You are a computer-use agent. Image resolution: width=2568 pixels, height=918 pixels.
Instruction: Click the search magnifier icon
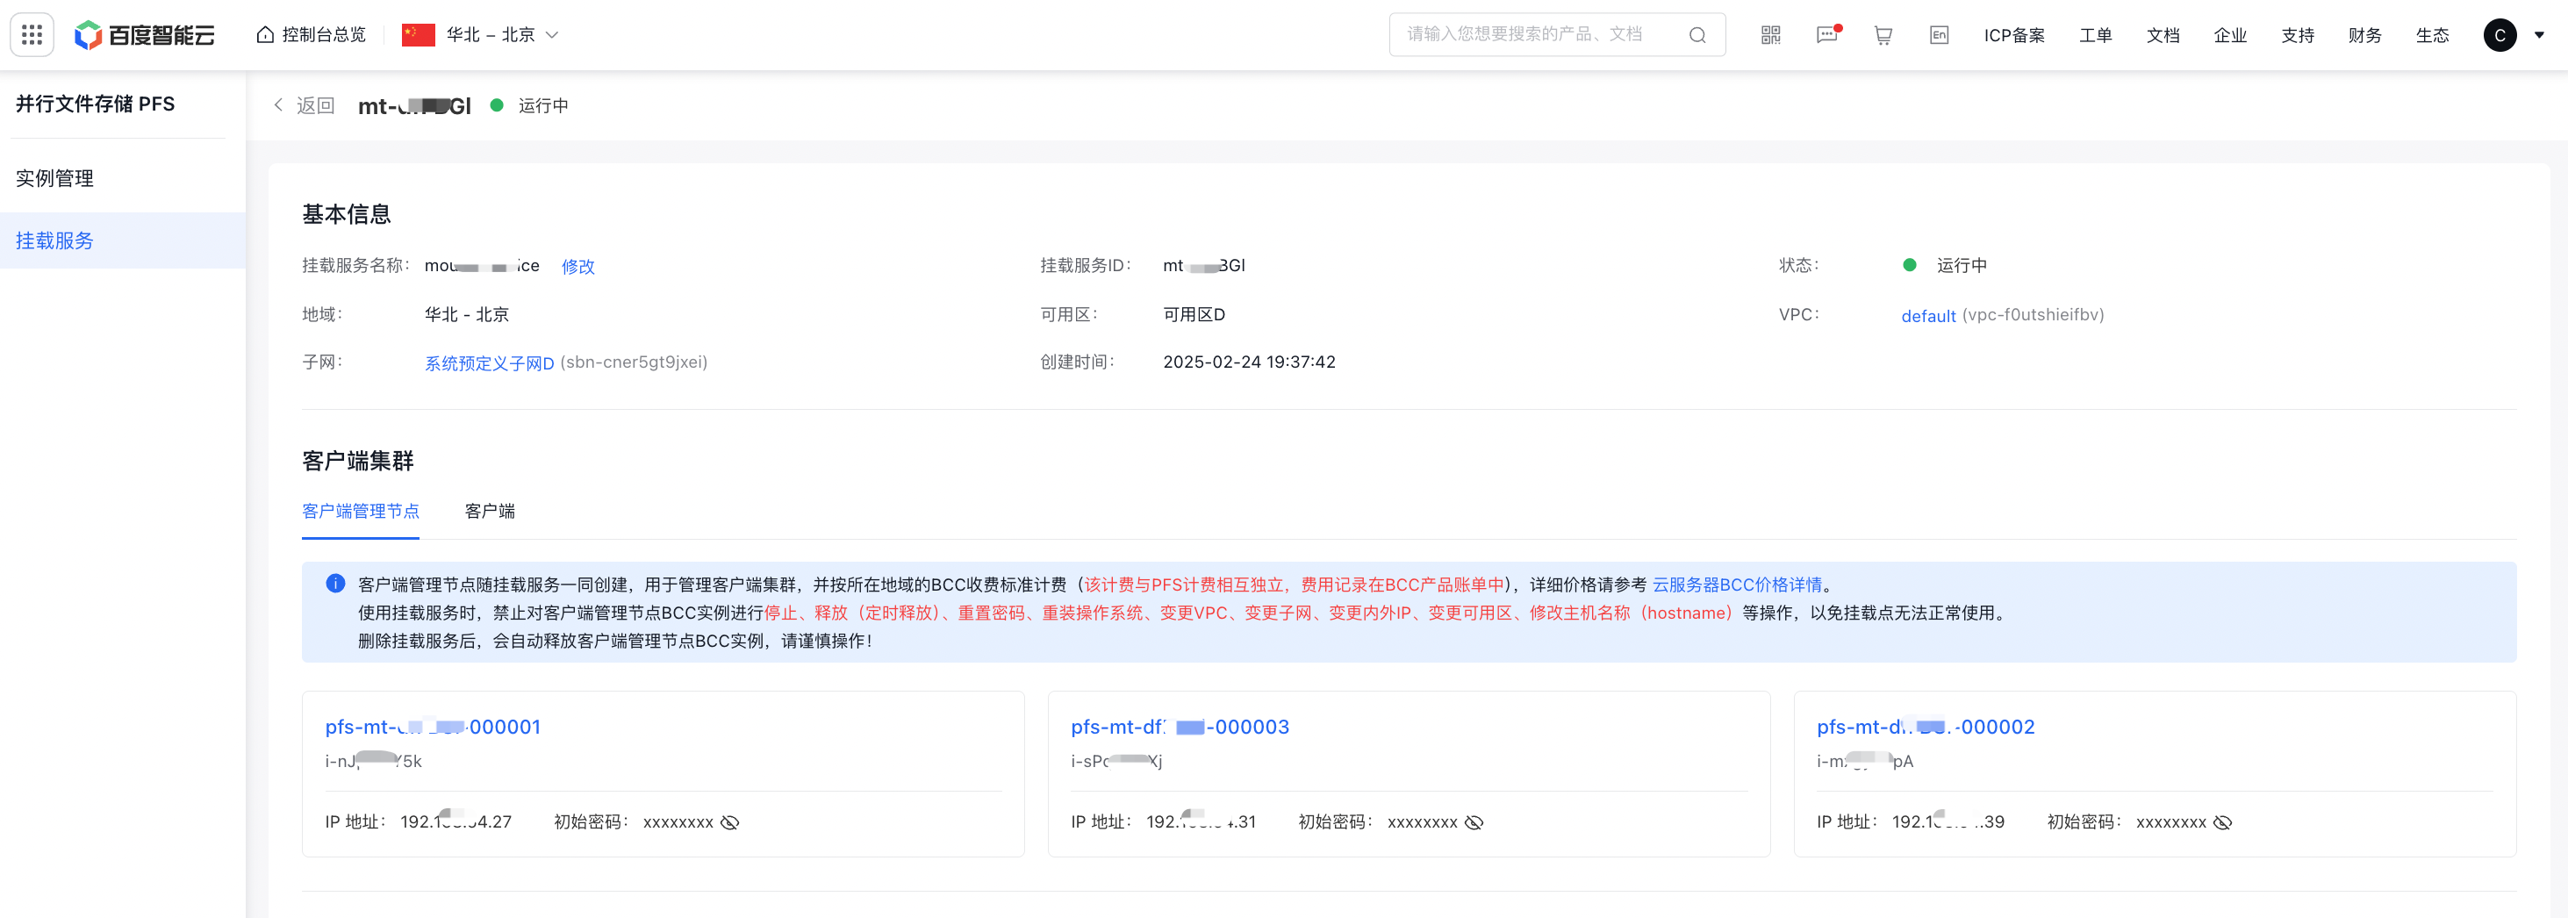(1696, 35)
